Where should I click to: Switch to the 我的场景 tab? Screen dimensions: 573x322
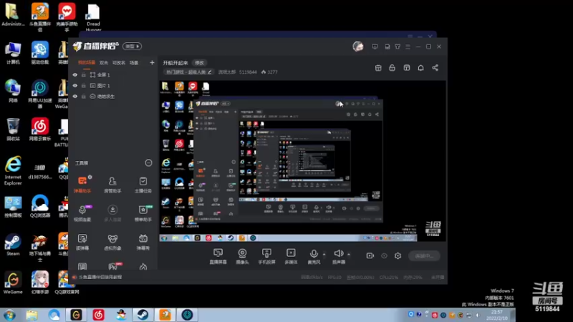87,63
